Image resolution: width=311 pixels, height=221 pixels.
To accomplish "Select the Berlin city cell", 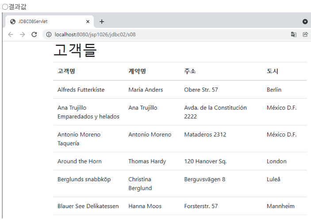I will tap(274, 90).
